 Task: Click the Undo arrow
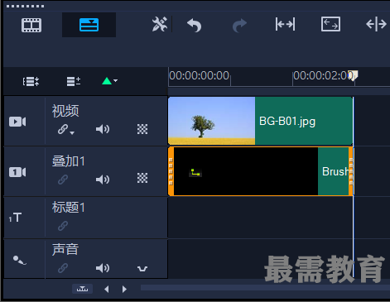(195, 25)
